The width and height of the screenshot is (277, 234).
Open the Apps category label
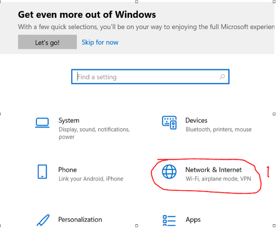click(193, 220)
